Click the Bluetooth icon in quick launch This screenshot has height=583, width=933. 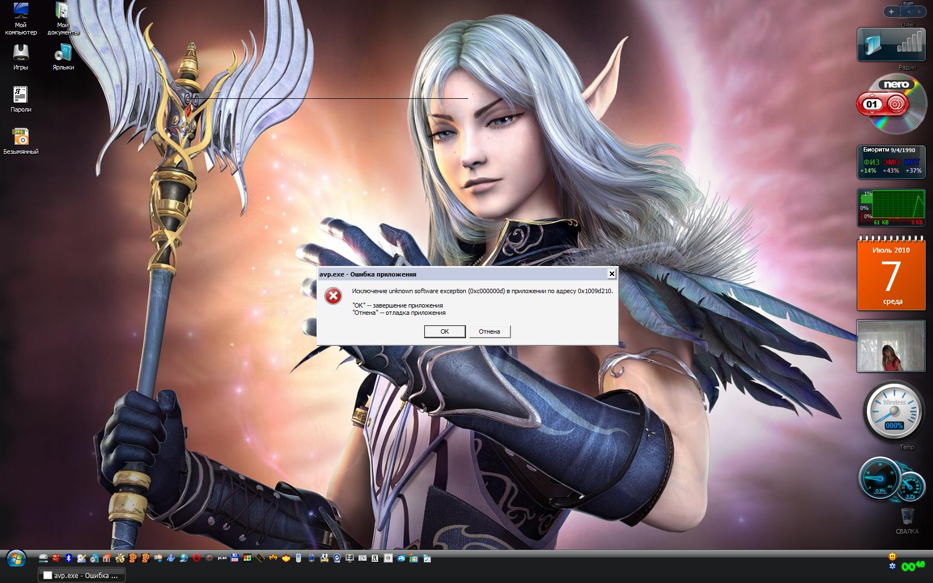pos(69,558)
